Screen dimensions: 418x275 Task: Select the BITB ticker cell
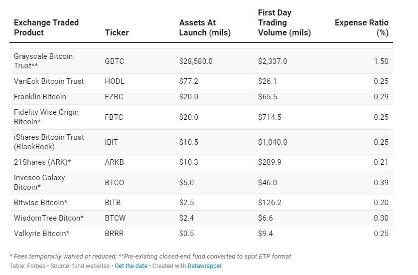point(113,203)
